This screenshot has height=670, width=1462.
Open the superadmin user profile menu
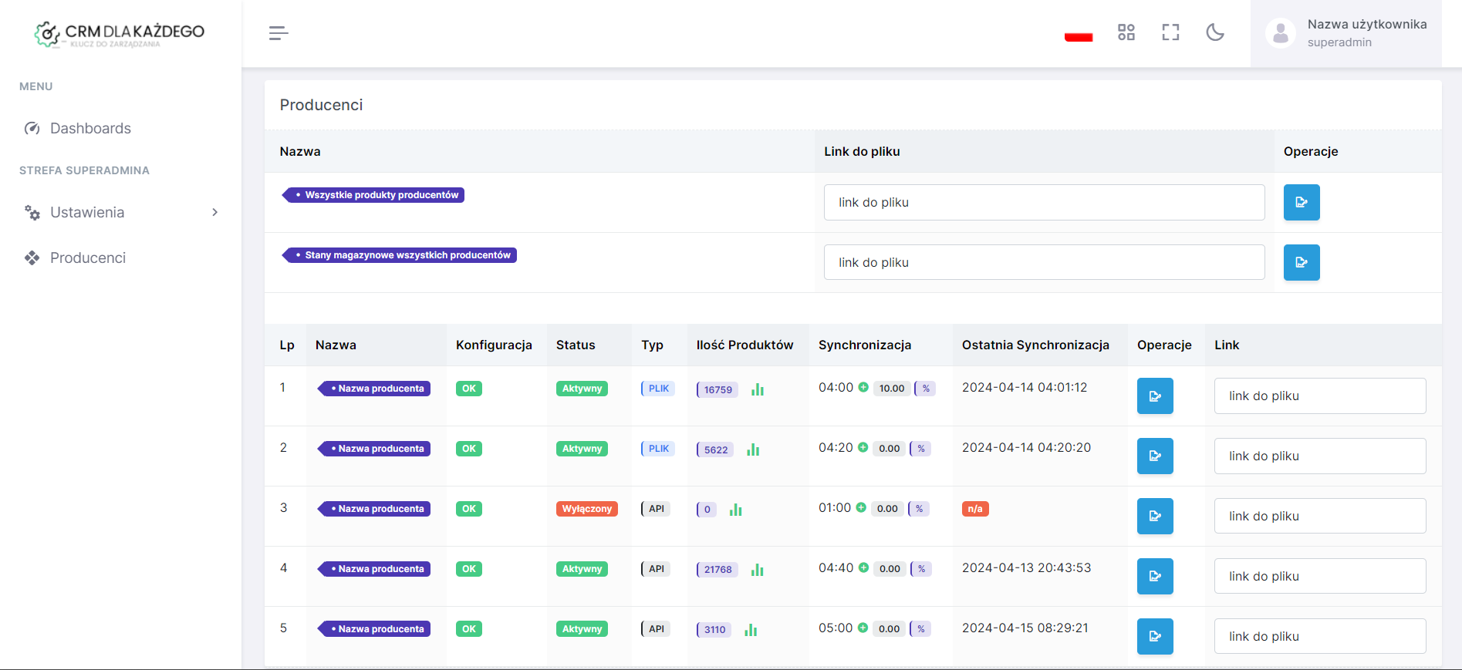tap(1346, 33)
